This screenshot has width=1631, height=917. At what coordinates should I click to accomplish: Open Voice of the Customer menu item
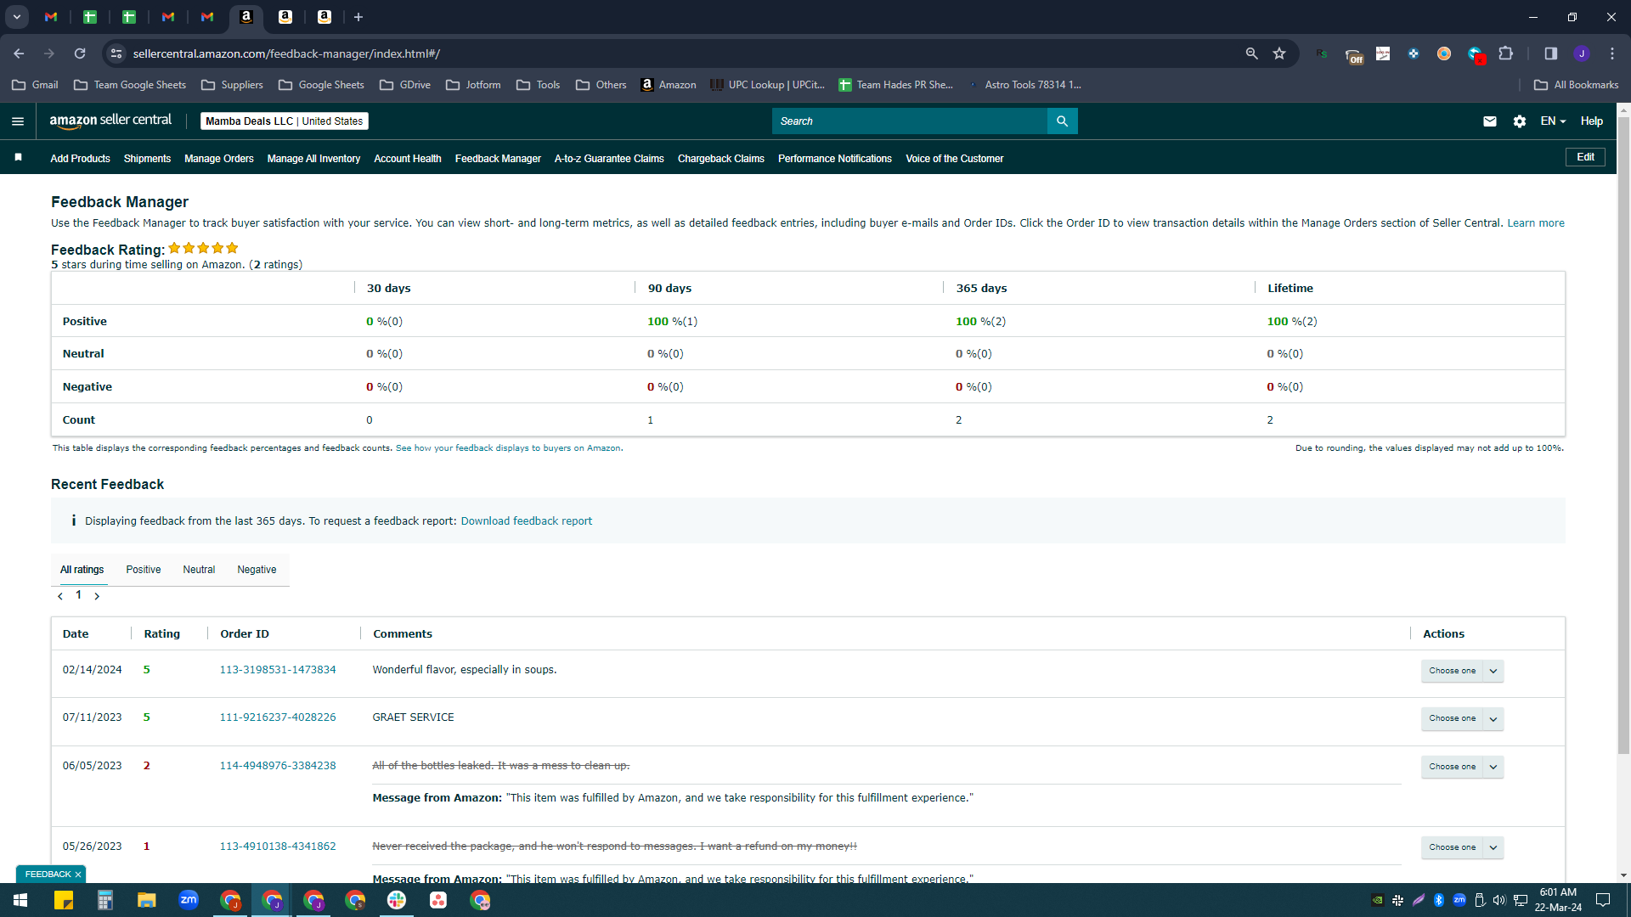(x=955, y=159)
